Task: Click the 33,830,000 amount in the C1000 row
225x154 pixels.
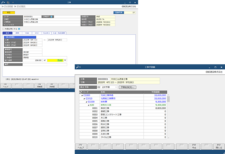Action: click(x=155, y=95)
